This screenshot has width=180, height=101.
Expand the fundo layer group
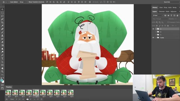pyautogui.click(x=156, y=38)
